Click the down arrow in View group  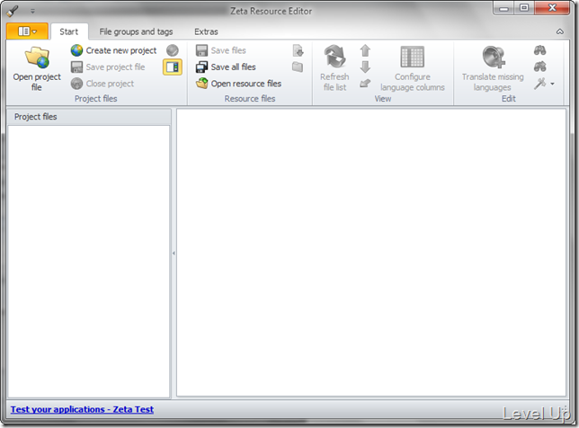click(x=365, y=67)
